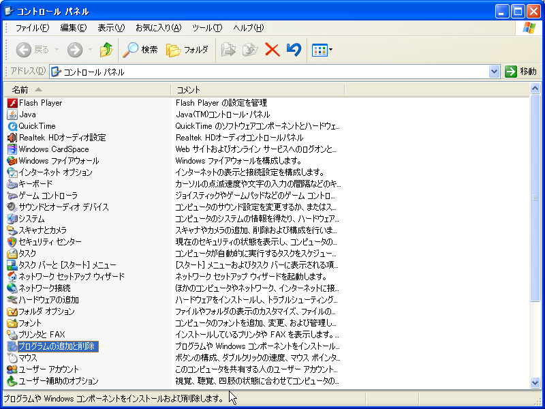Screen dimensions: 545x409
Task: Open the Java control panel icon
Action: click(12, 115)
